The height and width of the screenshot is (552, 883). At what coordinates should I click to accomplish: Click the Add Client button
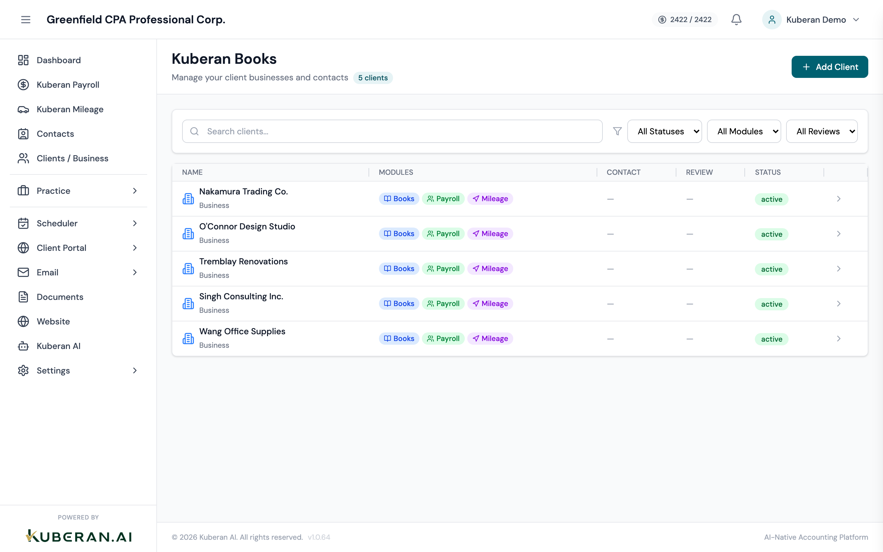pyautogui.click(x=829, y=67)
